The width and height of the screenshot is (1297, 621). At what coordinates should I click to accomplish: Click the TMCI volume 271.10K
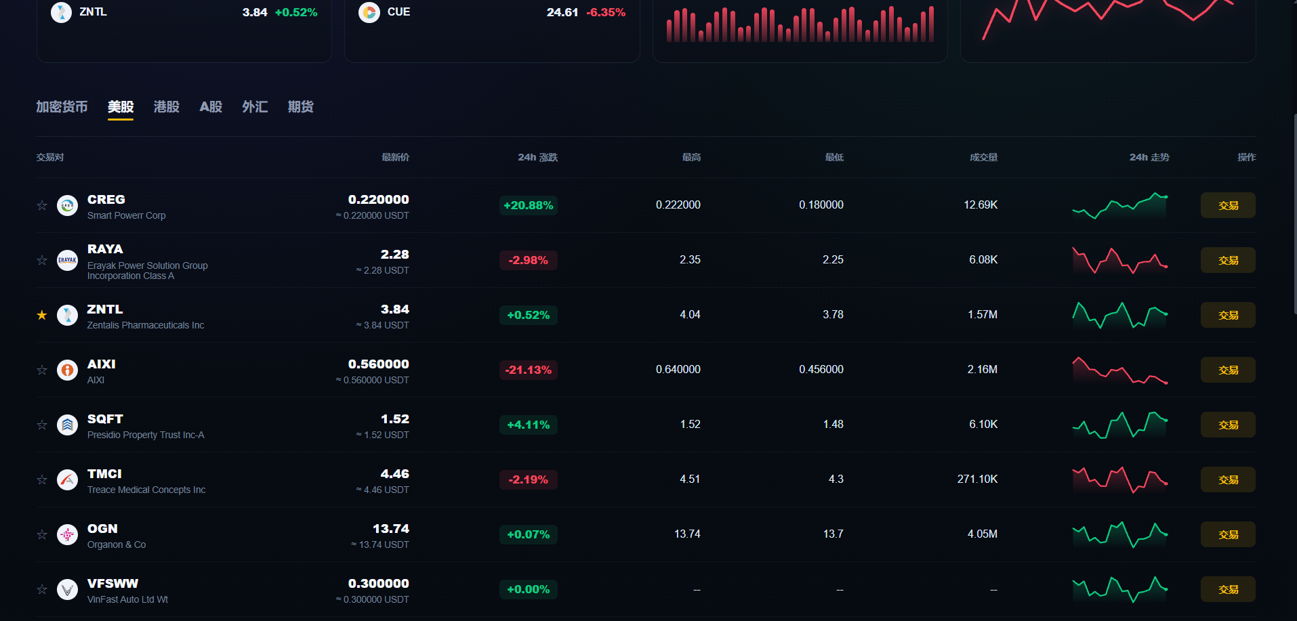click(977, 479)
